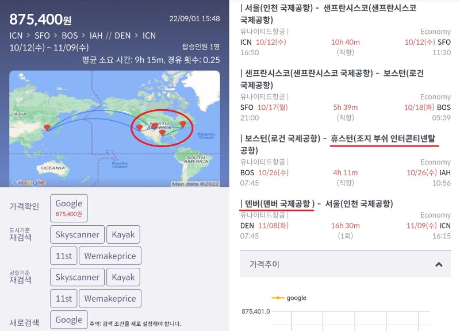Re-search airports with 11st
460x331 pixels.
coord(64,298)
